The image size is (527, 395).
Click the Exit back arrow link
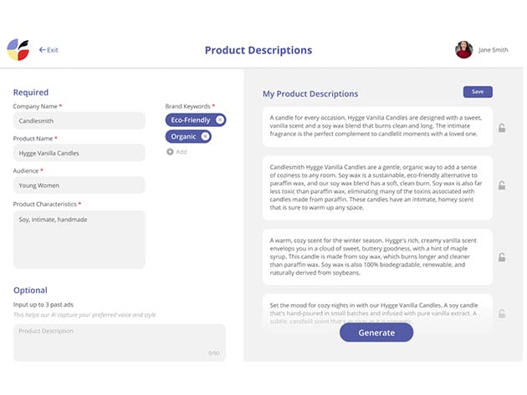[49, 50]
